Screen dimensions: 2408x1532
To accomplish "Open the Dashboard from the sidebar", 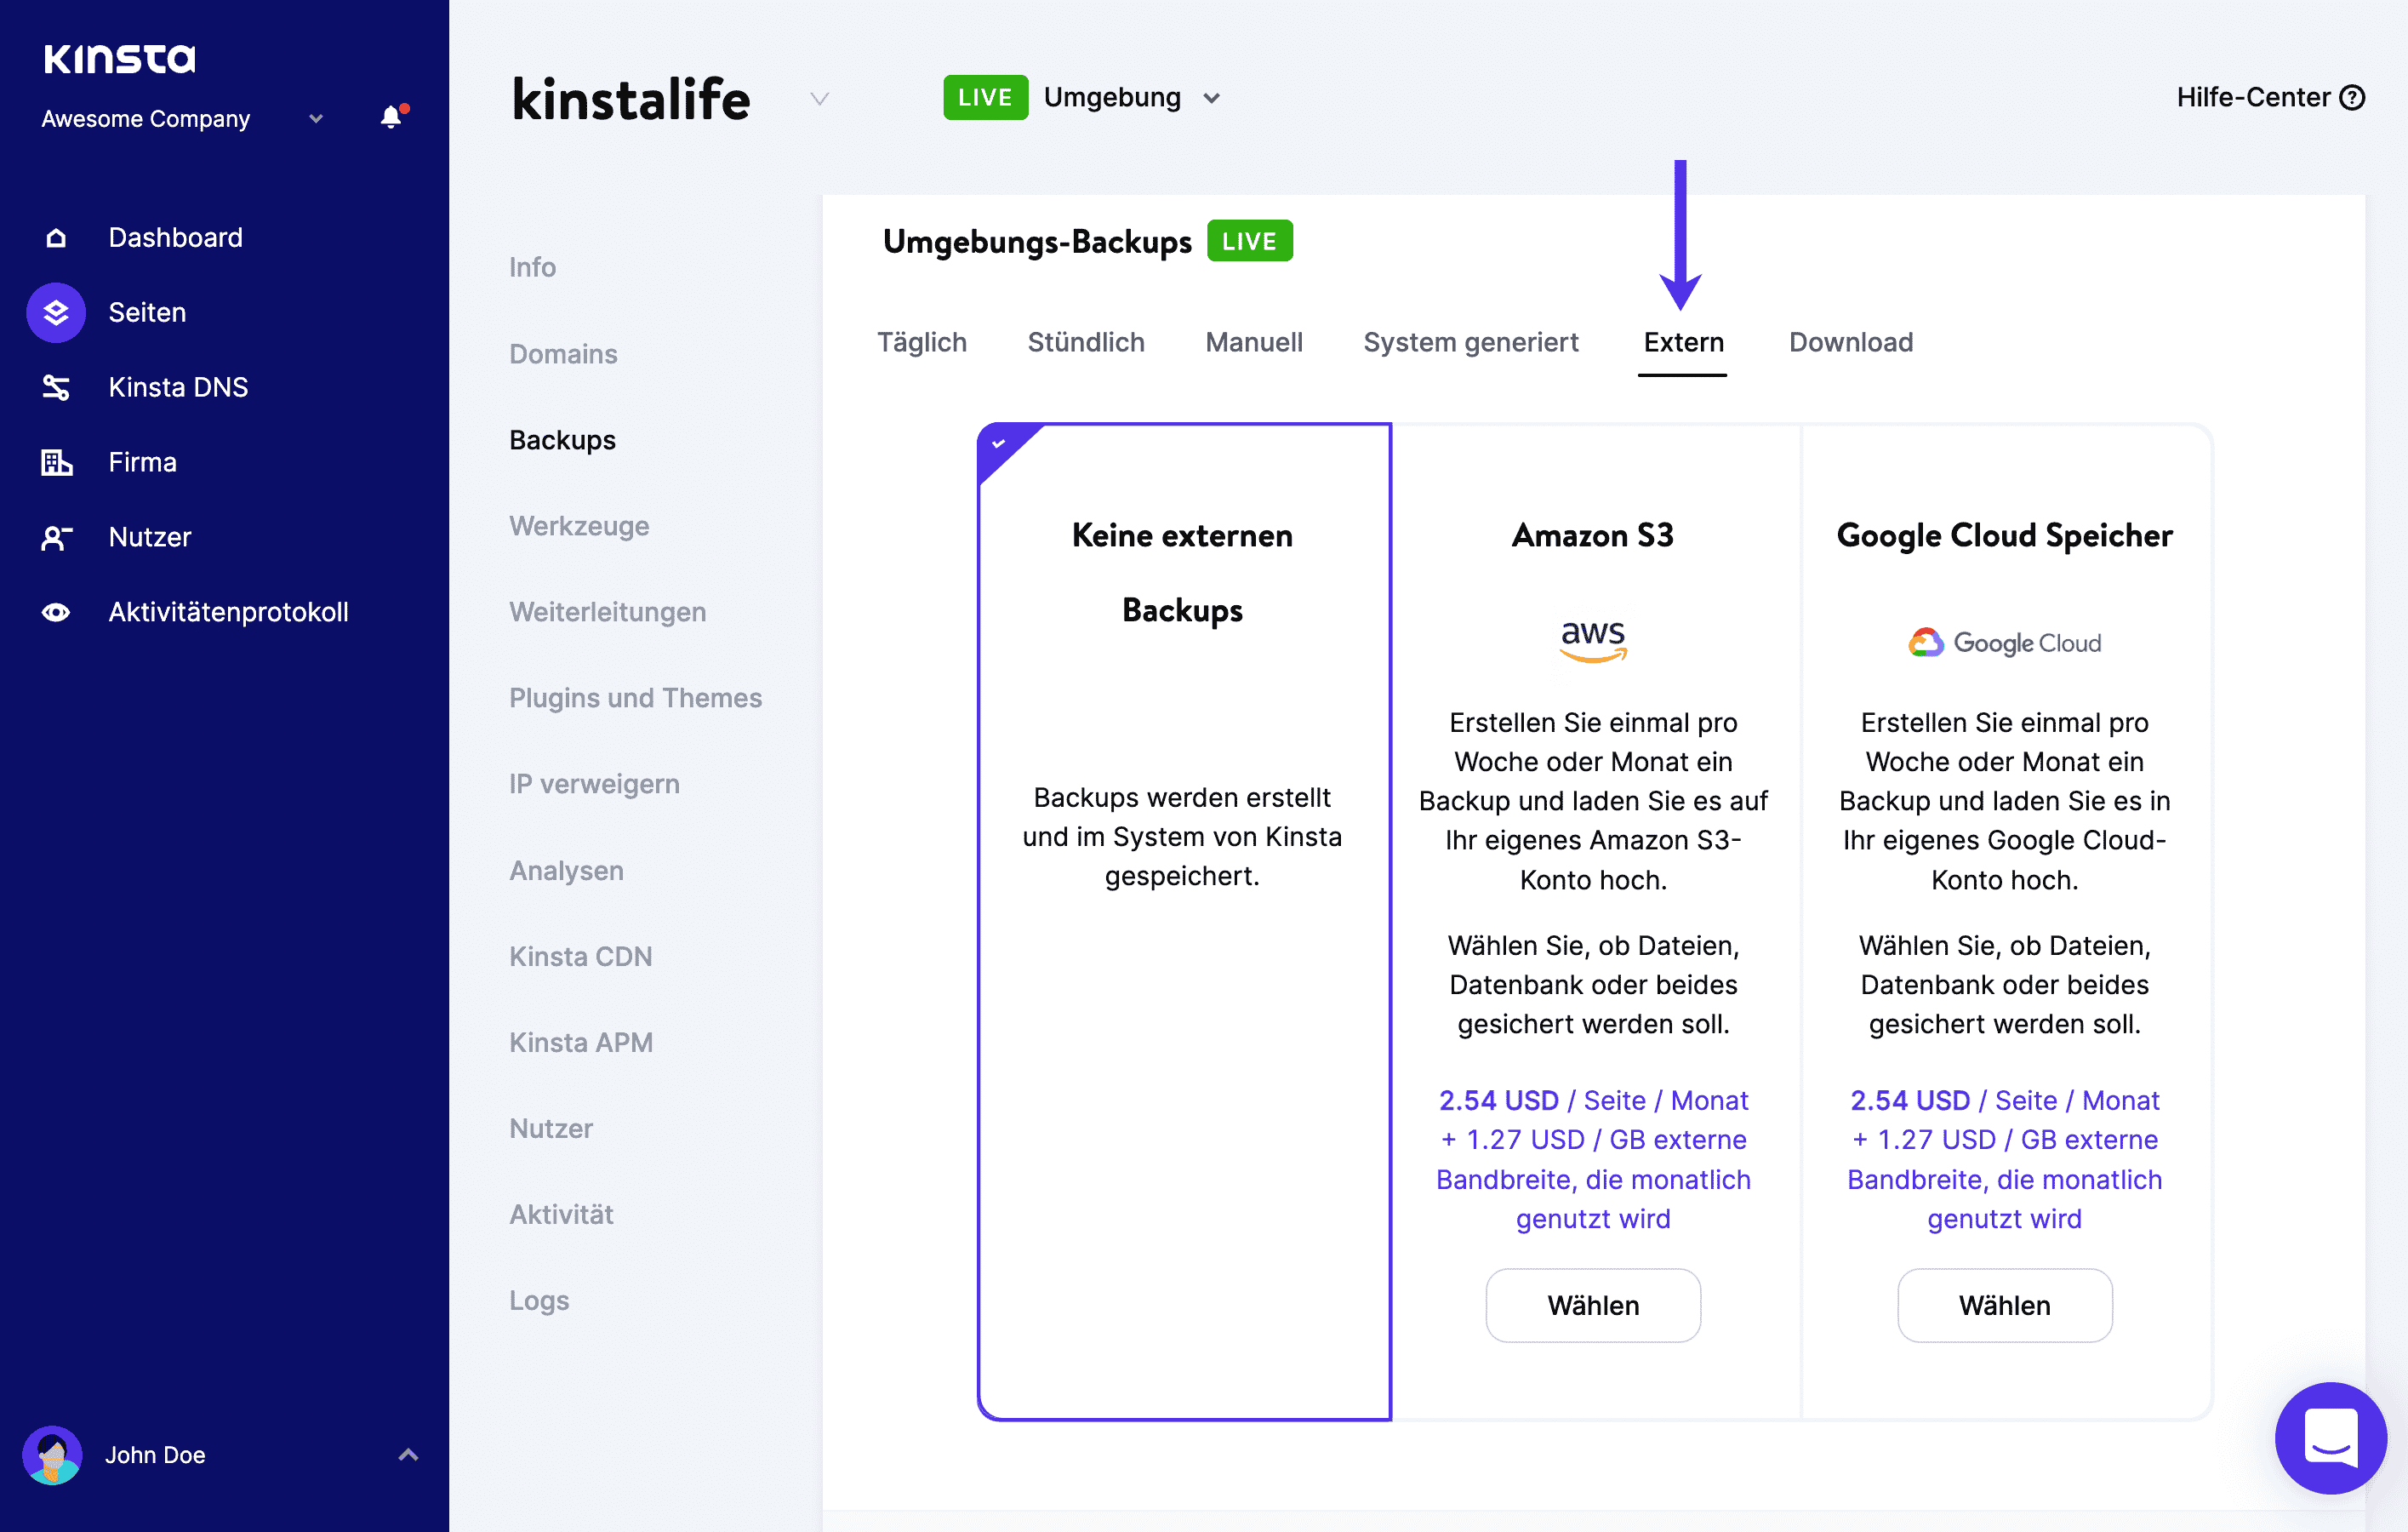I will click(x=56, y=237).
